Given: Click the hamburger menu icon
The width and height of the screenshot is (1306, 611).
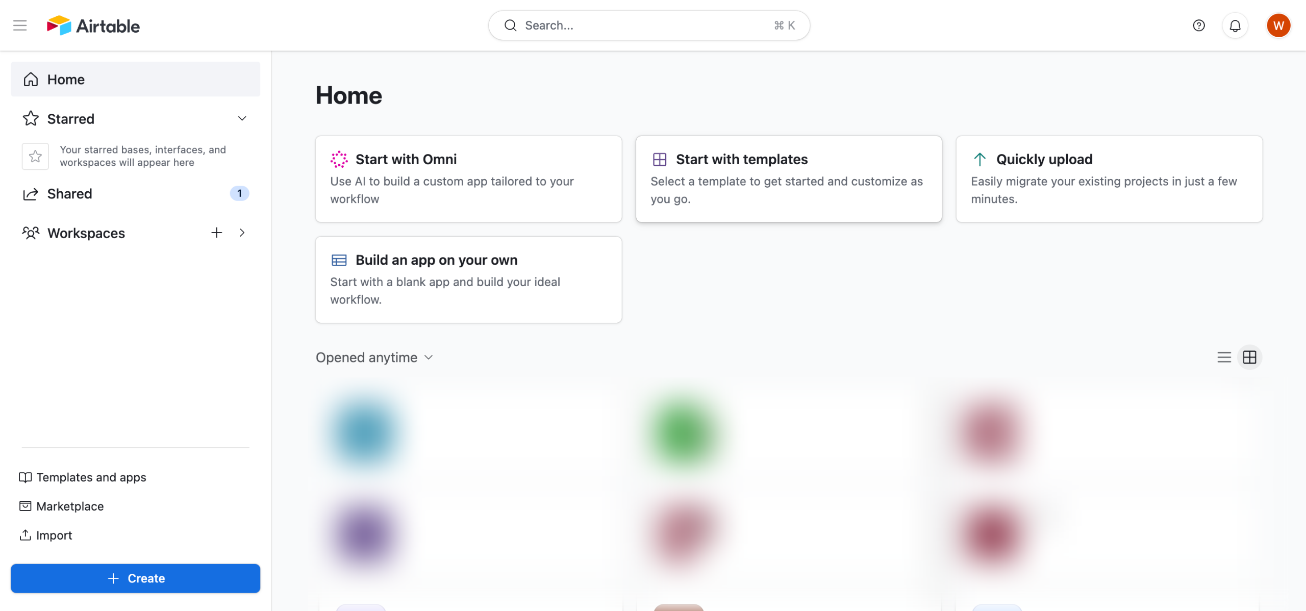Looking at the screenshot, I should [x=20, y=26].
